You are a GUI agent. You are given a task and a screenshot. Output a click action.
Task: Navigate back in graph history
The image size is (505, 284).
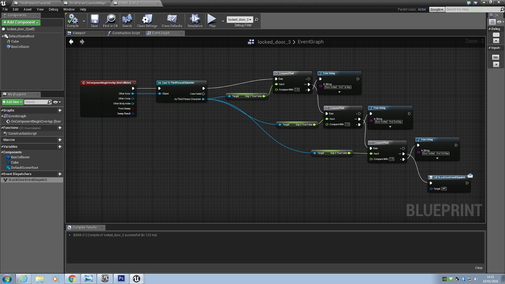pyautogui.click(x=71, y=42)
